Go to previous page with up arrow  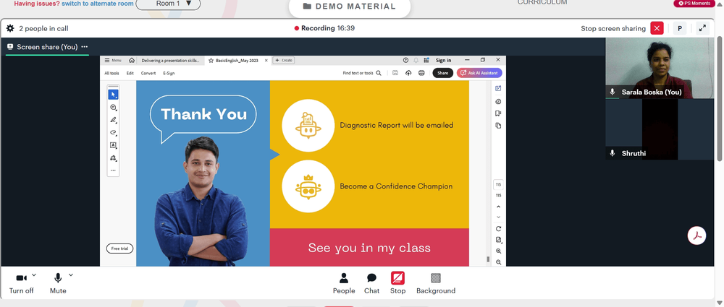[x=498, y=207]
